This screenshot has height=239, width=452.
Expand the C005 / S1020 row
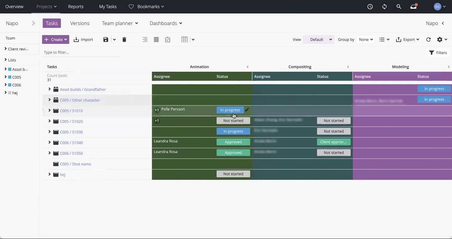49,121
